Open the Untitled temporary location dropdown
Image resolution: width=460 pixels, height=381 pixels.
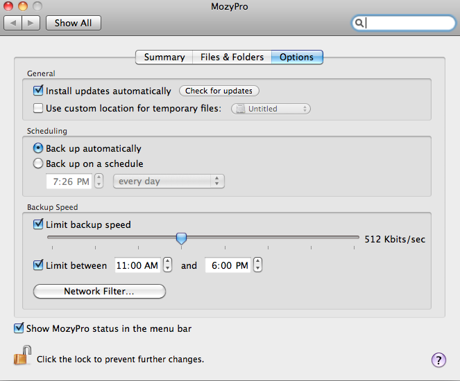pos(271,109)
